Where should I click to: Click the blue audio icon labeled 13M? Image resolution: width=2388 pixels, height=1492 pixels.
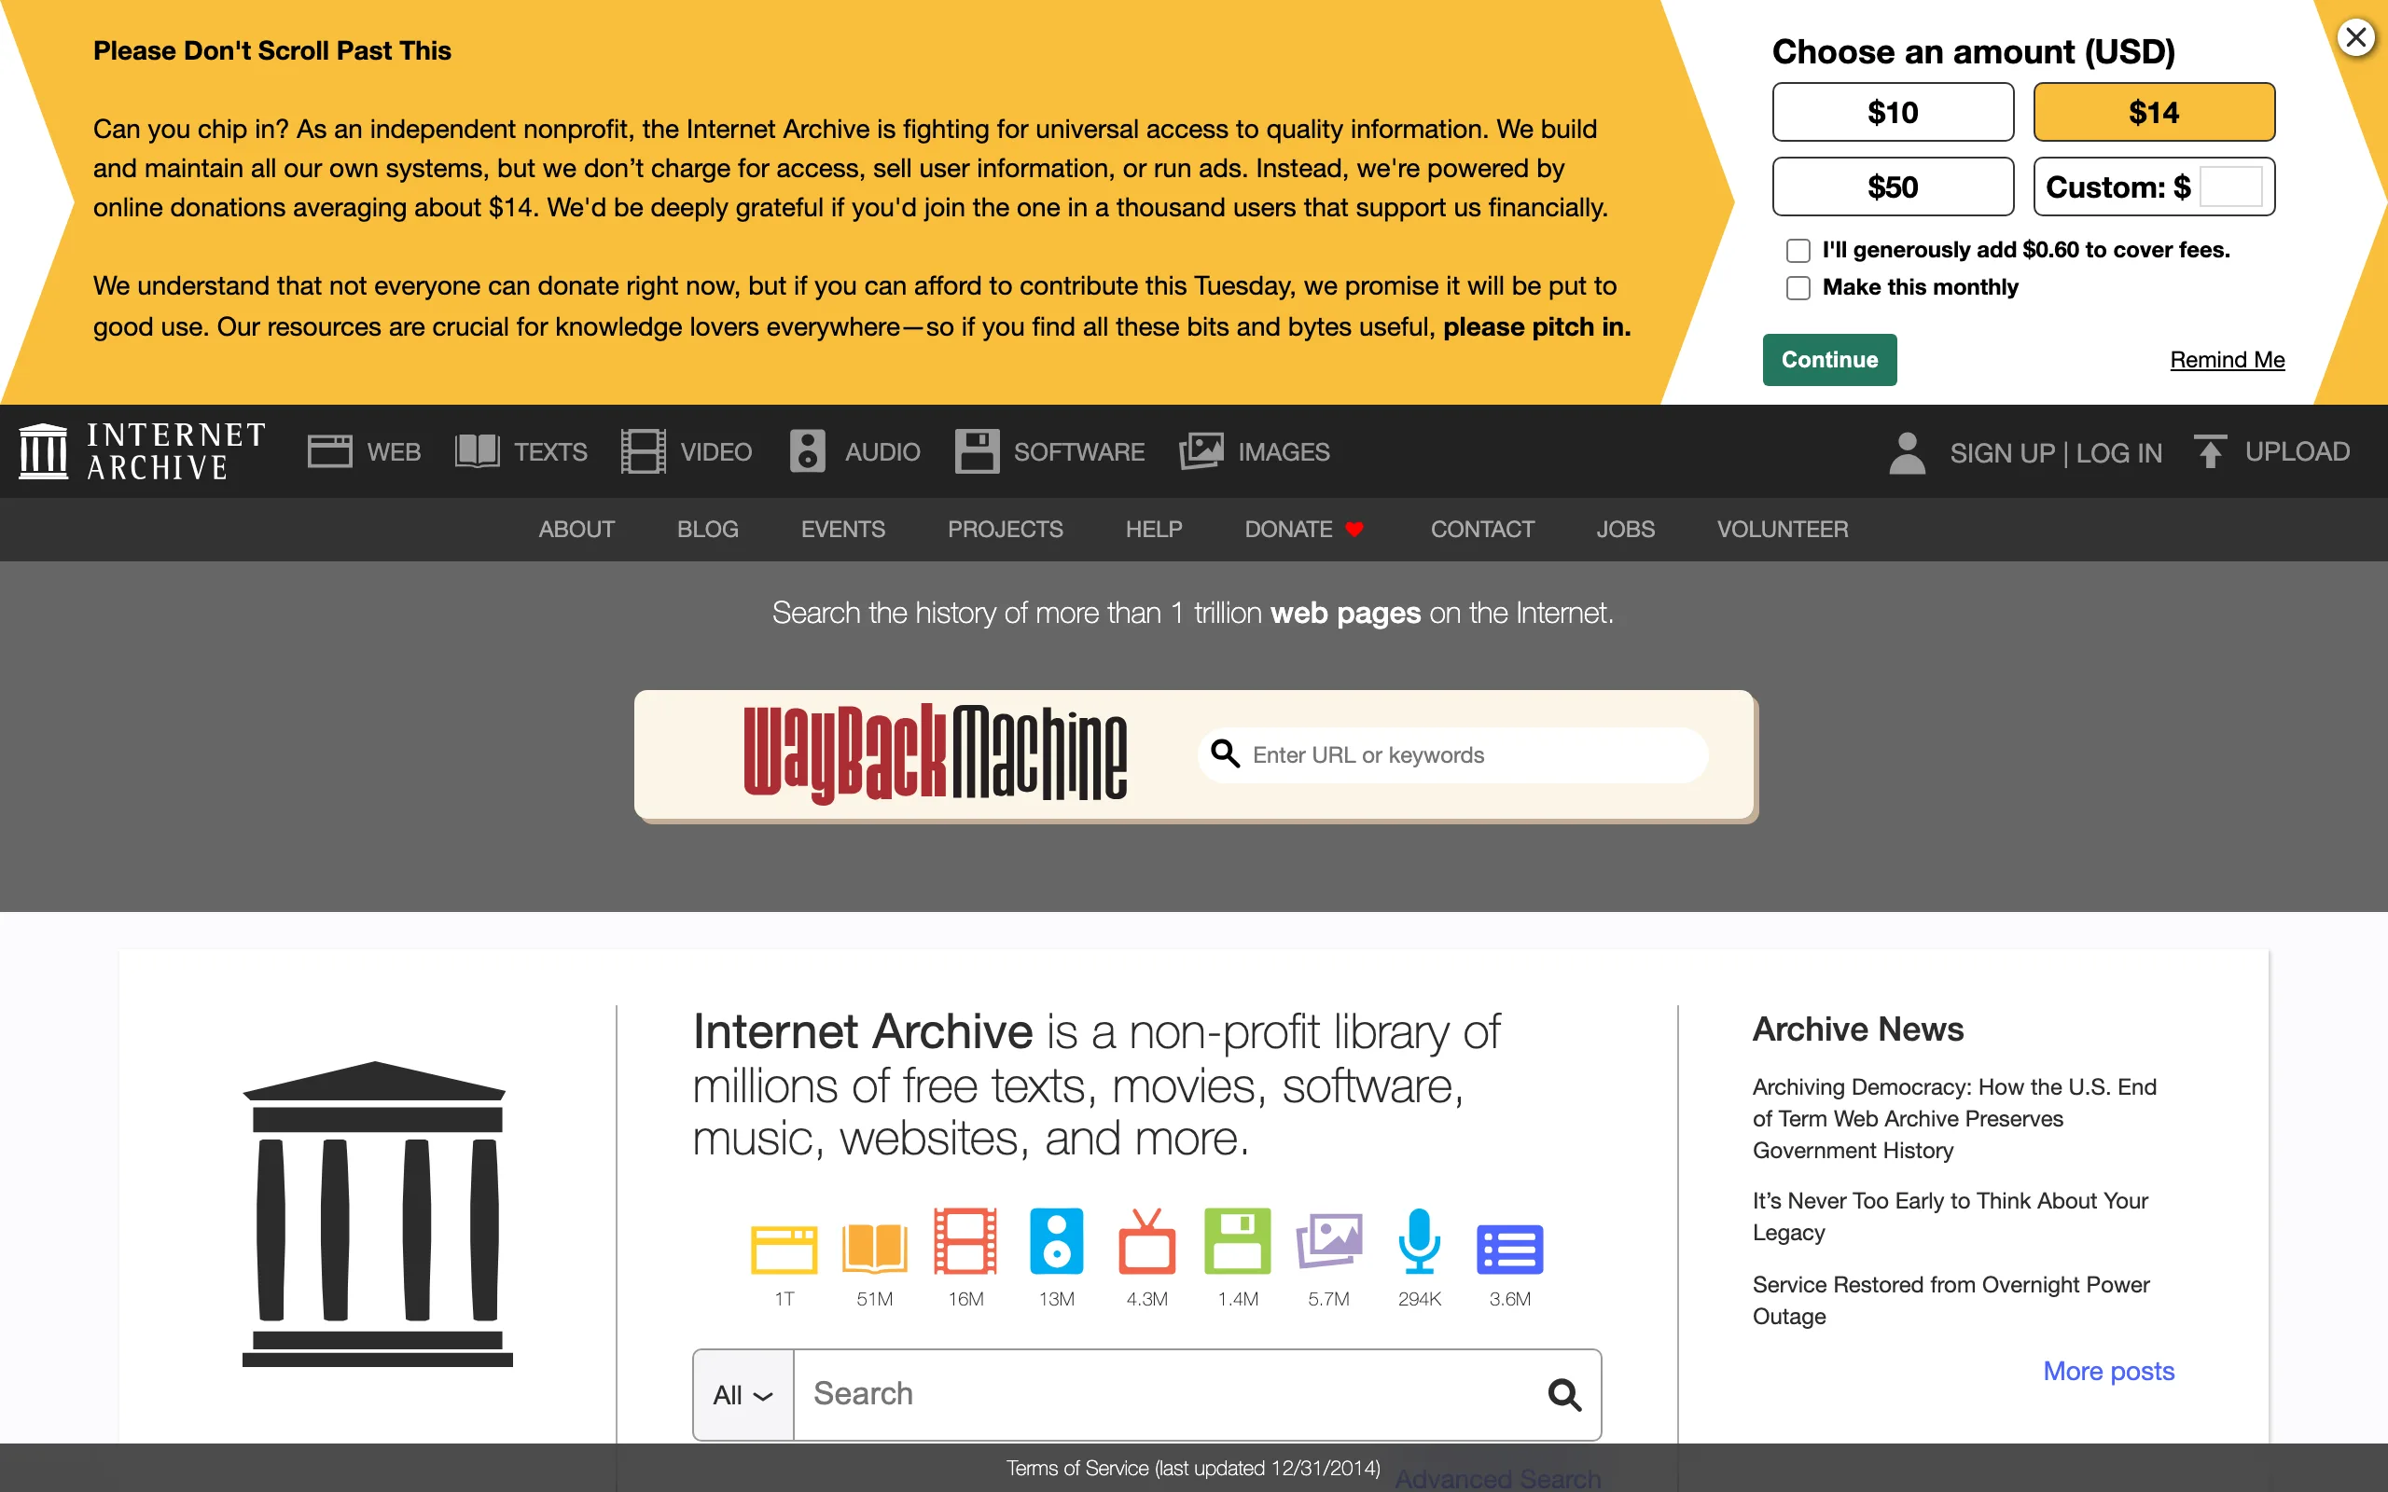(1056, 1241)
